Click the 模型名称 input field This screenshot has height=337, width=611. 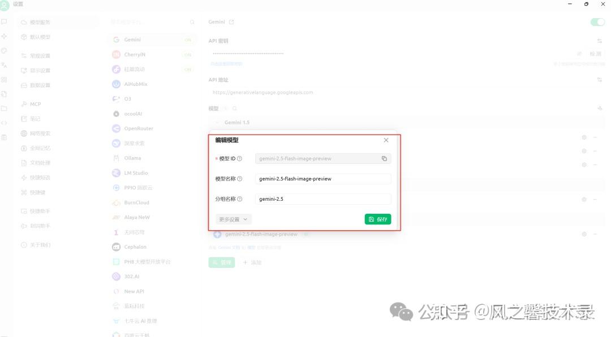tap(322, 179)
